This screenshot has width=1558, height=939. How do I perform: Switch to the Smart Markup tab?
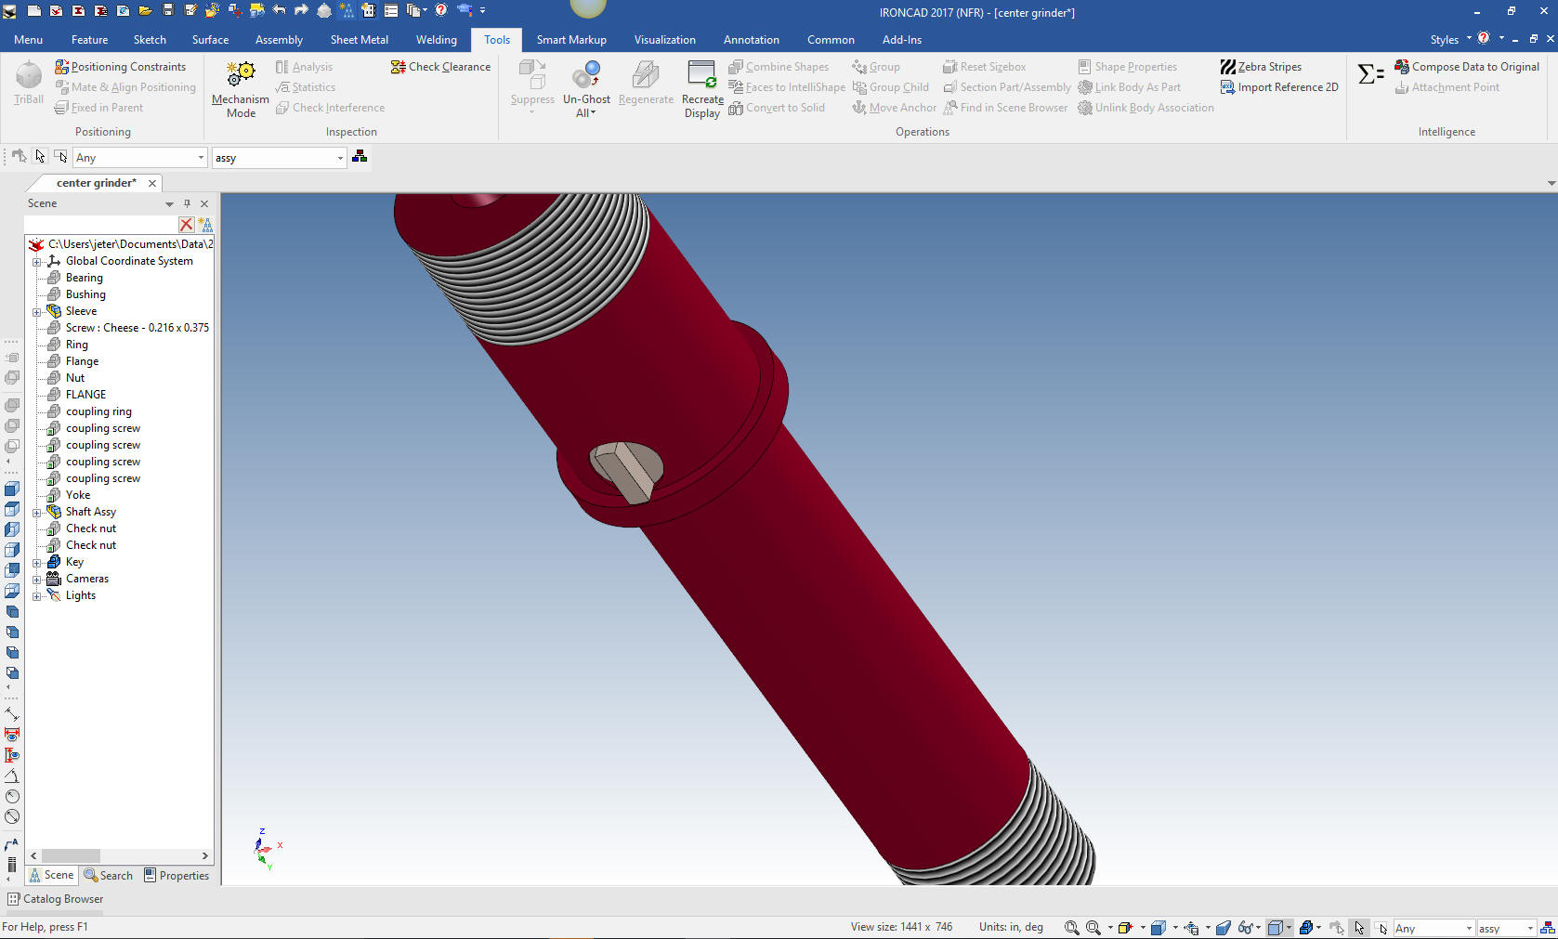(x=571, y=40)
